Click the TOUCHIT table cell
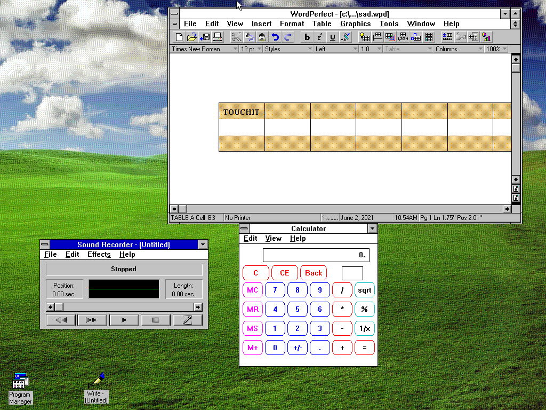The height and width of the screenshot is (410, 546). coord(242,112)
